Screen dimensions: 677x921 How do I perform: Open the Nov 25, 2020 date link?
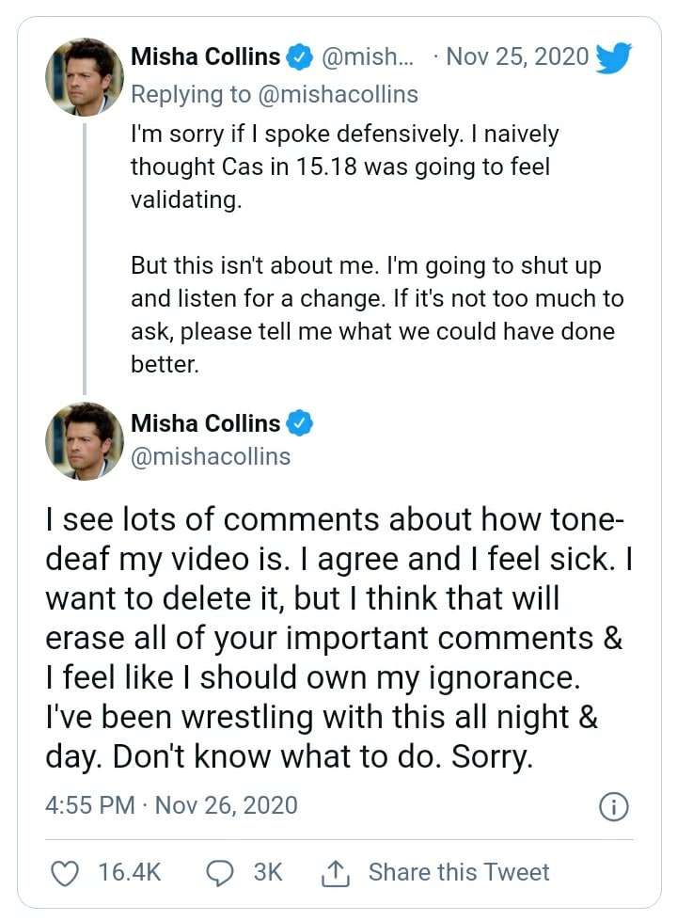[x=517, y=57]
